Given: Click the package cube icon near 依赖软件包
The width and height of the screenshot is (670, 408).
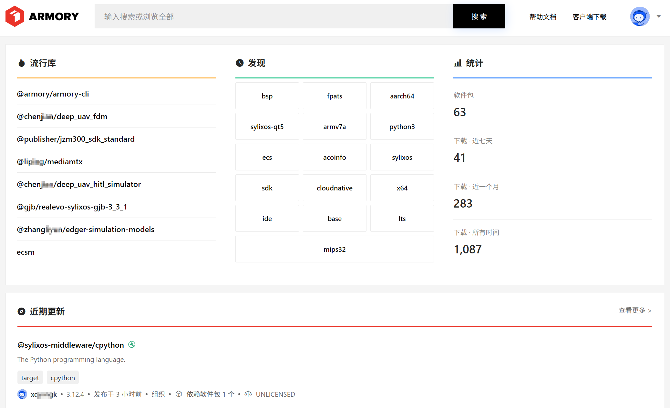Looking at the screenshot, I should 179,394.
